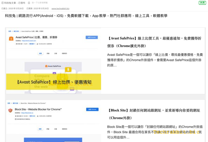This screenshot has height=142, width=208.
Task: Click the blue Chrome button in the Block Site card
Action: coord(92,110)
